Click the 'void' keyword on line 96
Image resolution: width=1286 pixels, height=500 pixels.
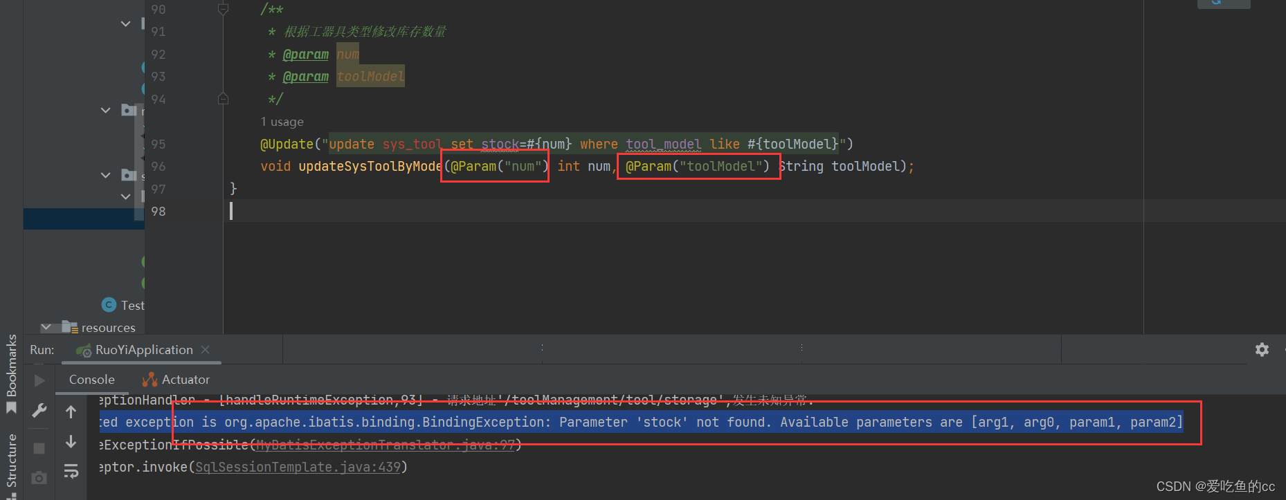[275, 166]
